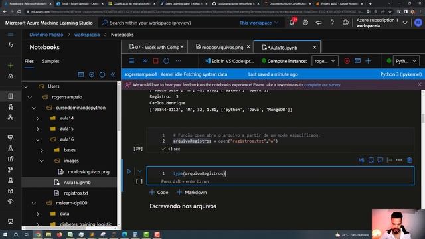425x239 pixels.
Task: Collapse rogerrsampaio folder
Action: click(x=29, y=97)
